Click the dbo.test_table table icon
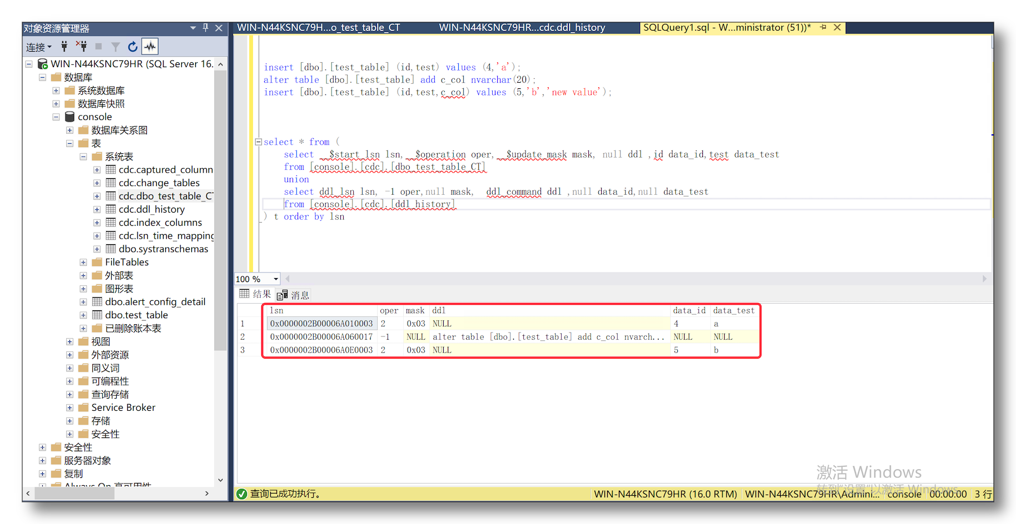The height and width of the screenshot is (524, 1016). point(97,315)
